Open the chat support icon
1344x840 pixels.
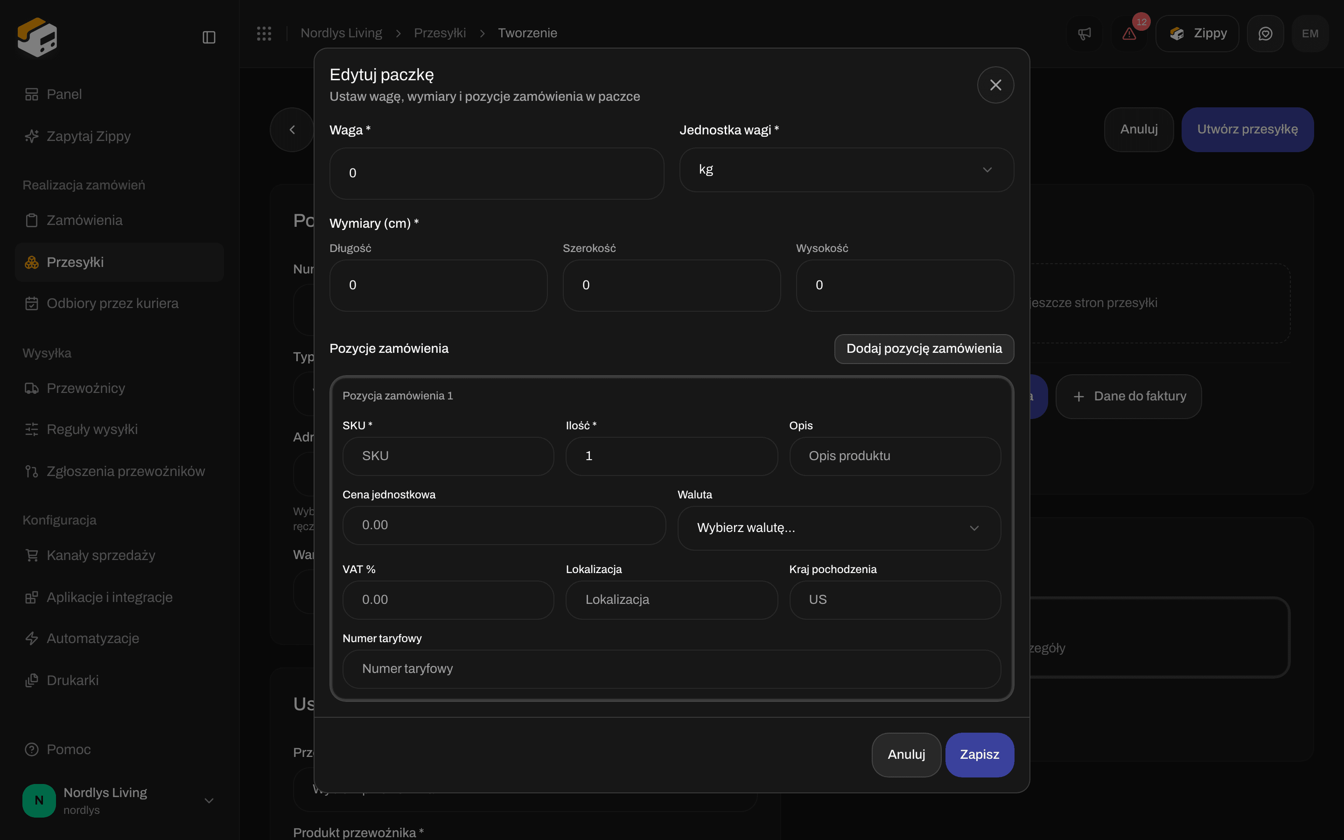[1265, 34]
